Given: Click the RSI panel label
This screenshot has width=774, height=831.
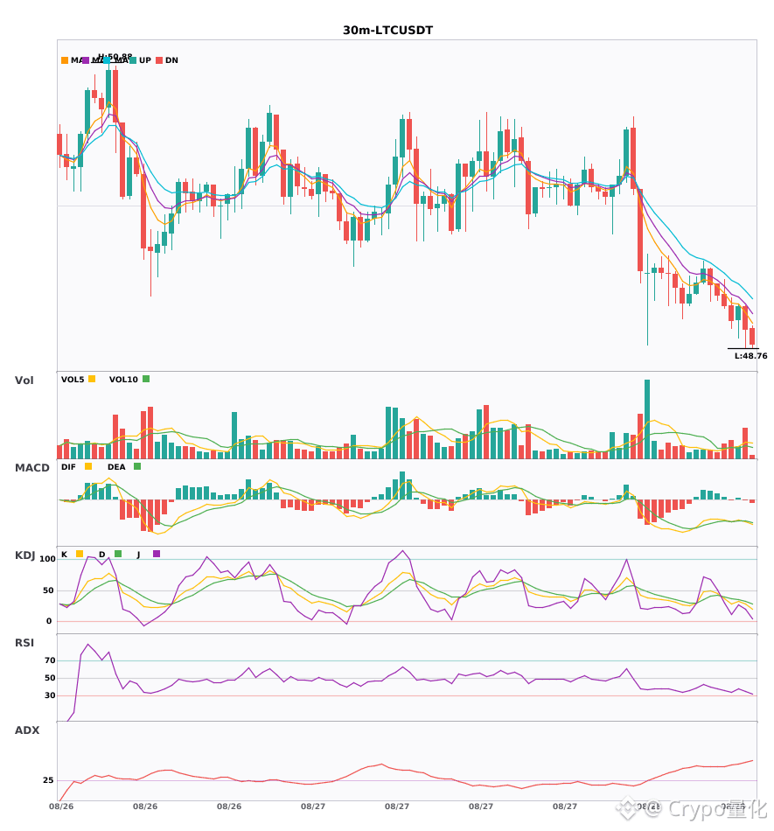Looking at the screenshot, I should click(24, 643).
